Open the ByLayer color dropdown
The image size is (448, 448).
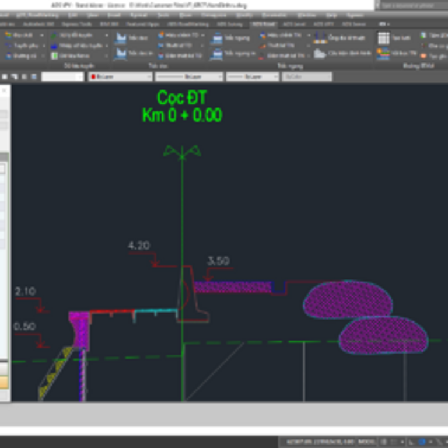click(120, 76)
